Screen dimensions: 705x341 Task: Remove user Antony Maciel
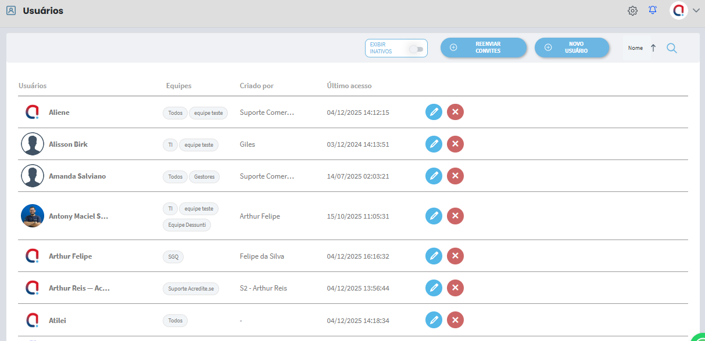point(455,216)
